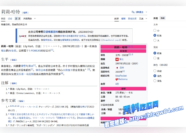Open リリー・ハート reference link
Image resolution: width=186 pixels, height=133 pixels.
coord(27,107)
